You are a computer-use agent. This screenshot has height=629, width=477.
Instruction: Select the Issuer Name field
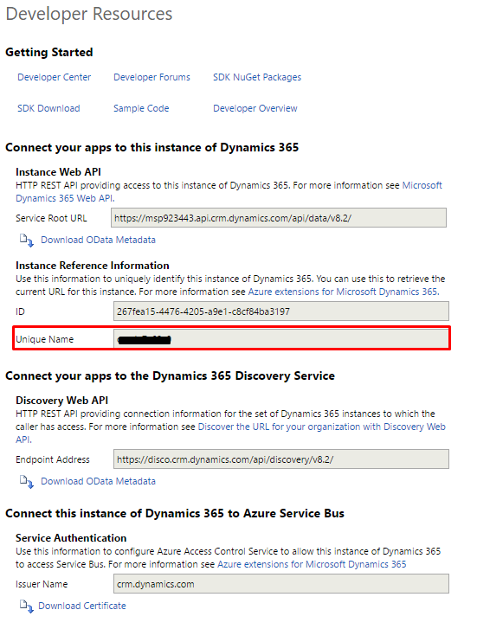tap(281, 584)
